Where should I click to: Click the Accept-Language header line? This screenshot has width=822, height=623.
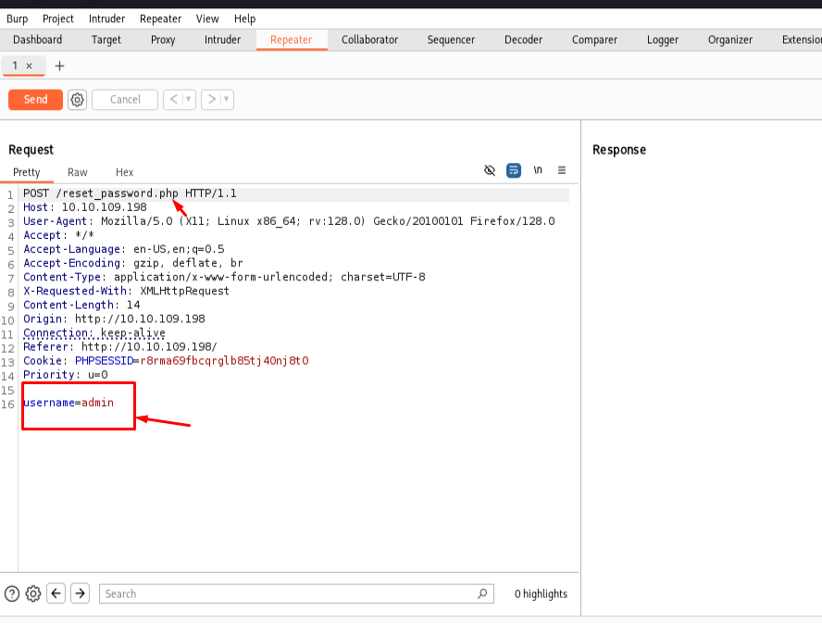[124, 249]
